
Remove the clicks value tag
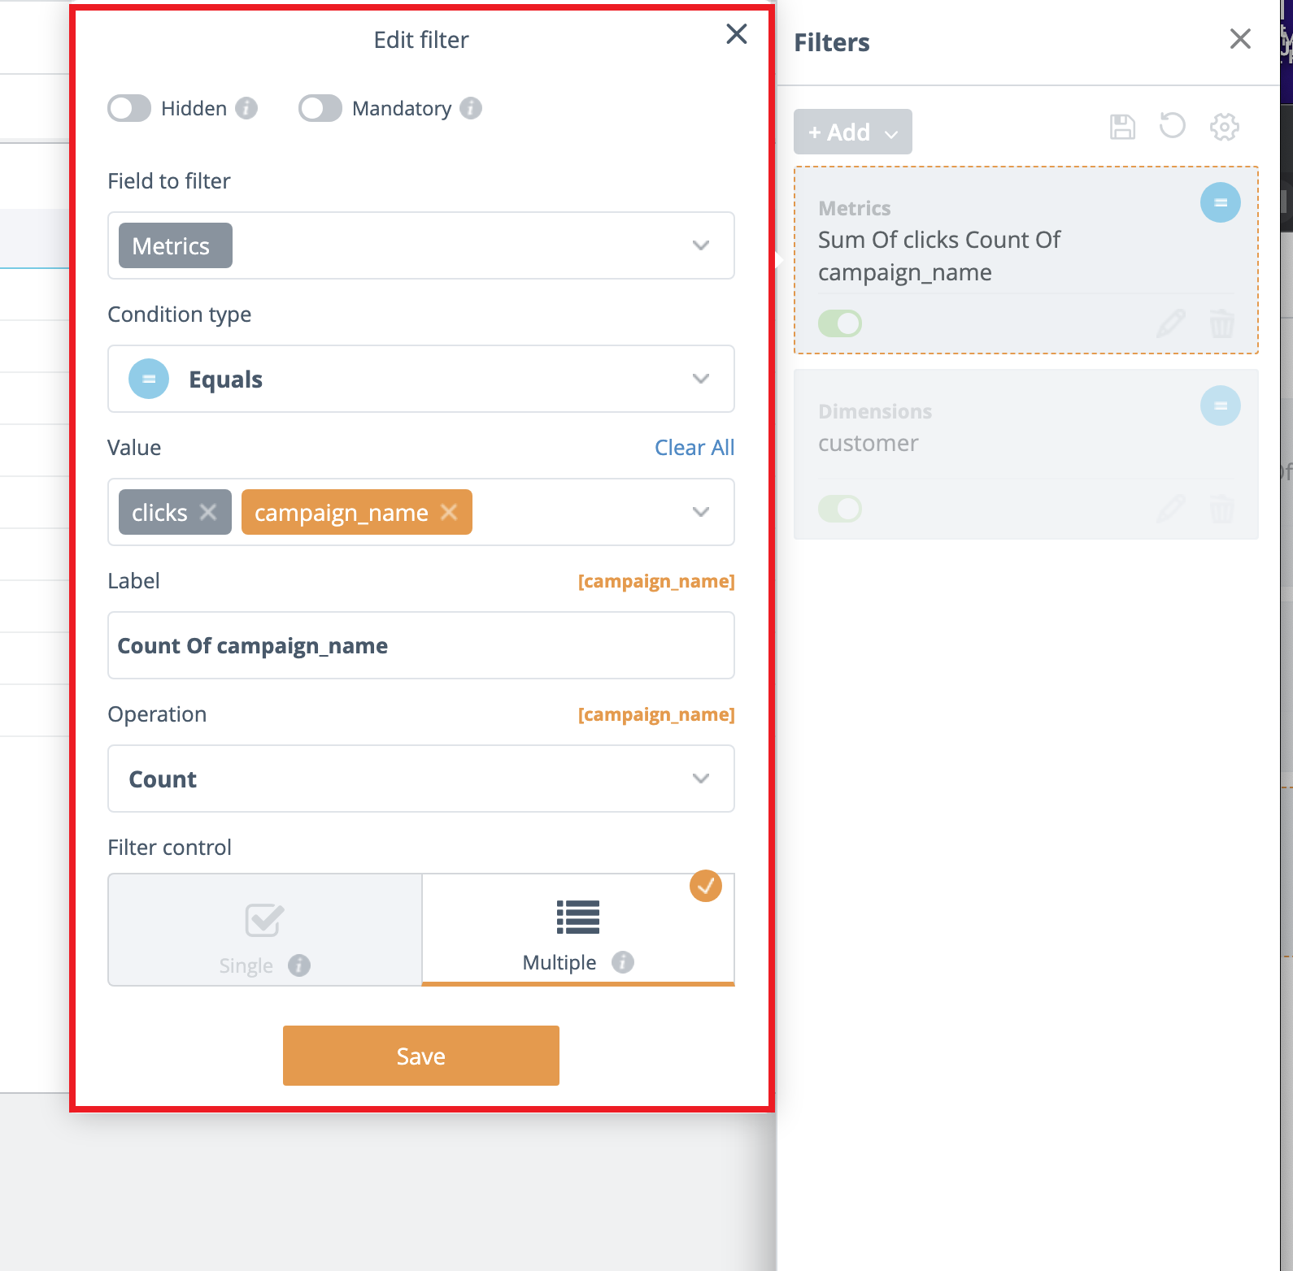coord(208,512)
